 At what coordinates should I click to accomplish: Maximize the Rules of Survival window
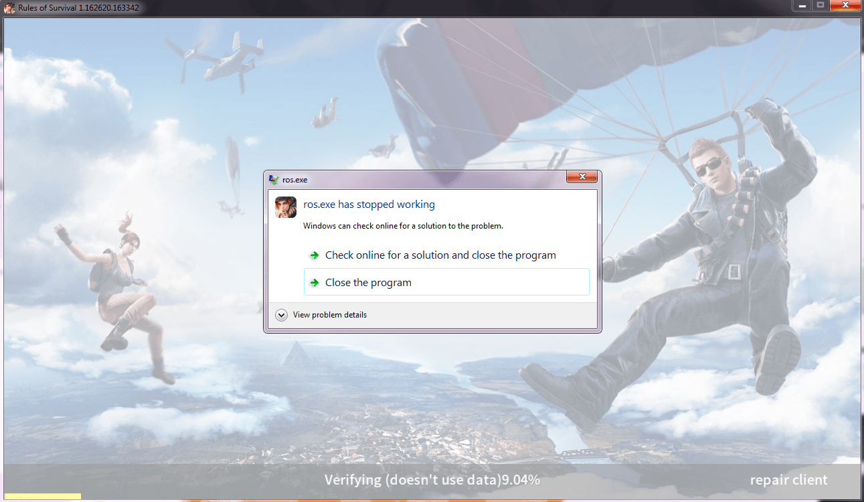point(820,5)
